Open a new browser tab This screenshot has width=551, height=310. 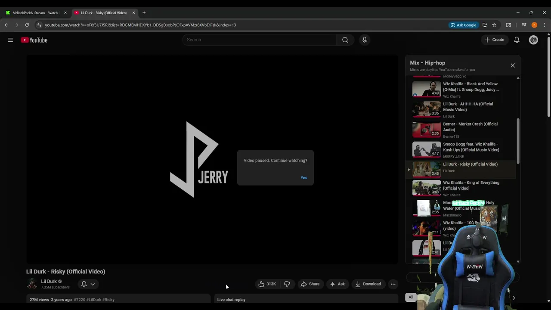click(144, 13)
